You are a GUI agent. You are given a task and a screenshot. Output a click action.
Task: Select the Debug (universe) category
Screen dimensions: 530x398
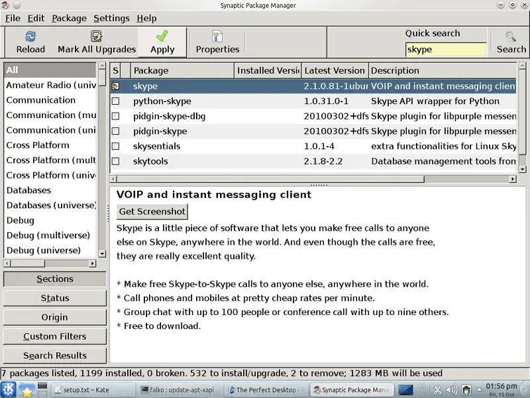[x=50, y=251]
